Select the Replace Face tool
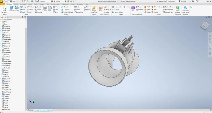The image size is (212, 113). tap(168, 7)
